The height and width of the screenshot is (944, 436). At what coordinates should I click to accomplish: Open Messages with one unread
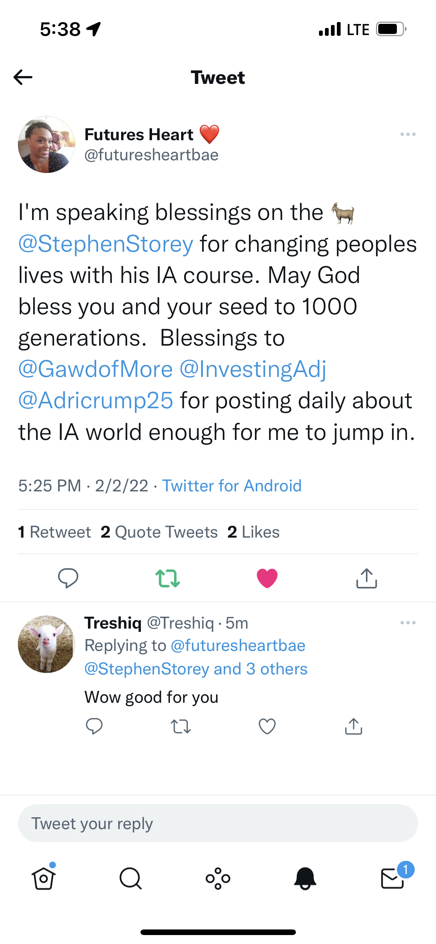[x=393, y=878]
